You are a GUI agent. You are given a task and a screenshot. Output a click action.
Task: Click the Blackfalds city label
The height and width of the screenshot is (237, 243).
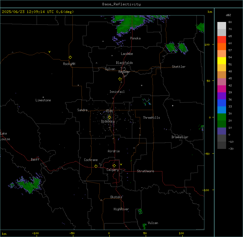tap(124, 63)
